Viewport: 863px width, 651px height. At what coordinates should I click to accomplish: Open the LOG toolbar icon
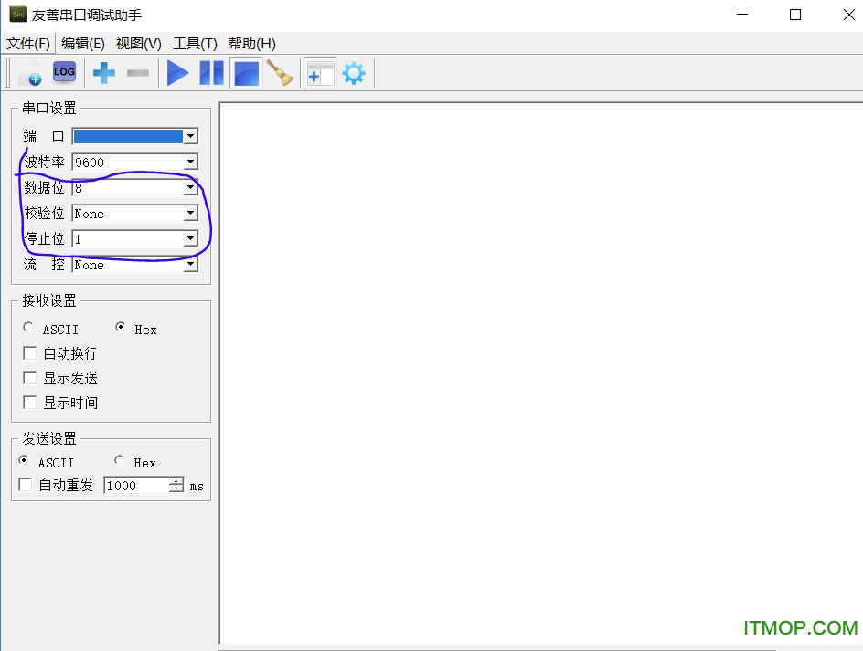pyautogui.click(x=64, y=72)
